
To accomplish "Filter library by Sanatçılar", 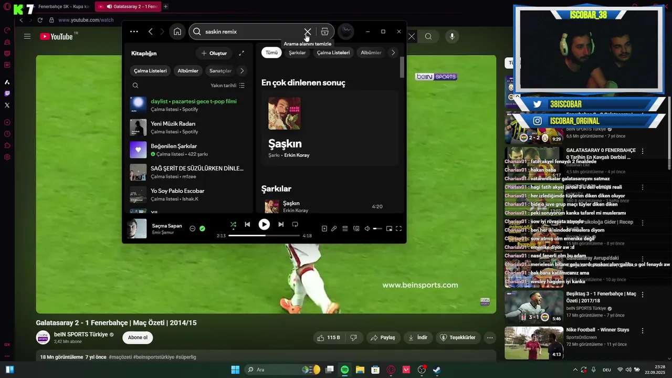I will point(220,71).
